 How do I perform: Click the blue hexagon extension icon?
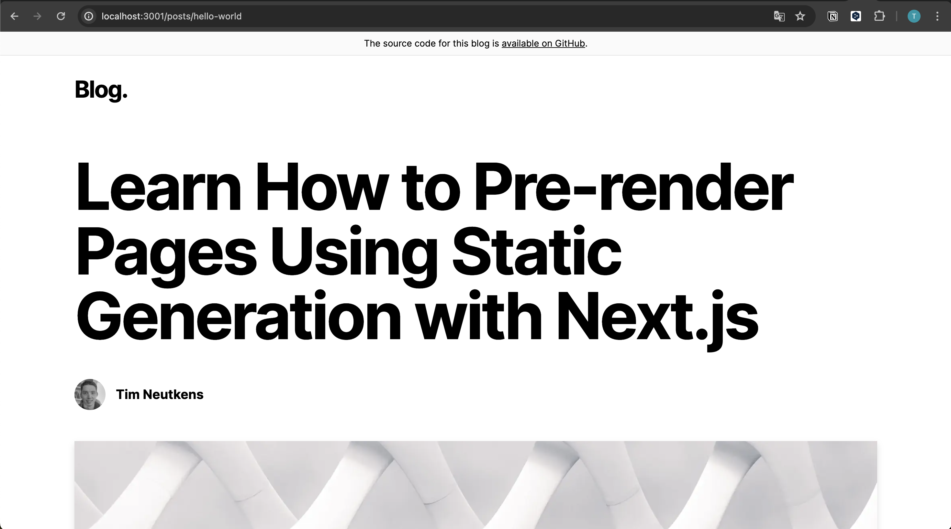tap(856, 16)
